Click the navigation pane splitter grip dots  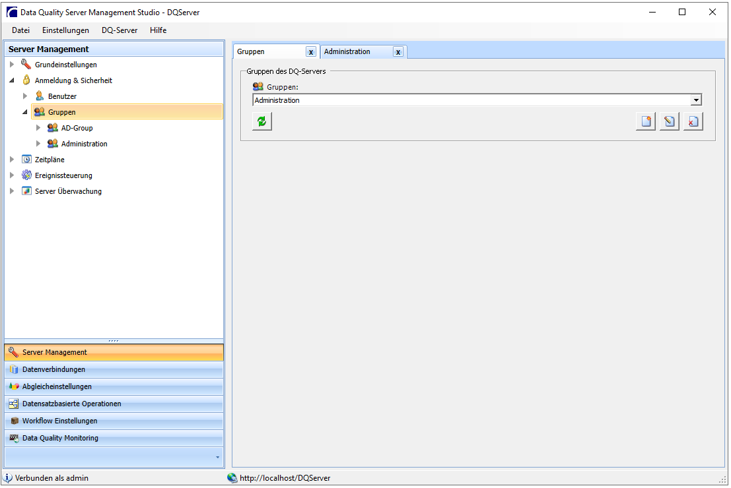pos(114,341)
